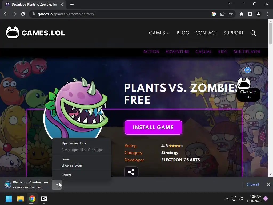Browse the ACTION category

coord(151,52)
